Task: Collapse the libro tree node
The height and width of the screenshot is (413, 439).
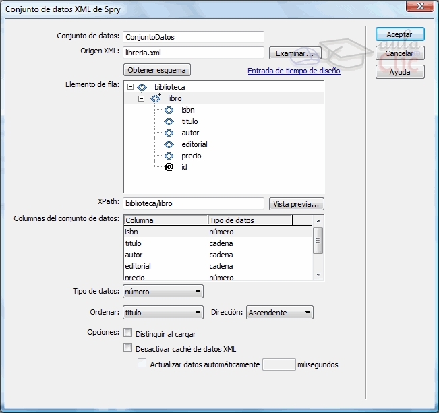Action: click(142, 98)
